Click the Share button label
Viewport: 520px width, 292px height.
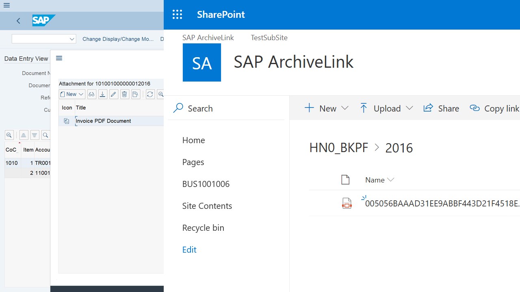(448, 109)
